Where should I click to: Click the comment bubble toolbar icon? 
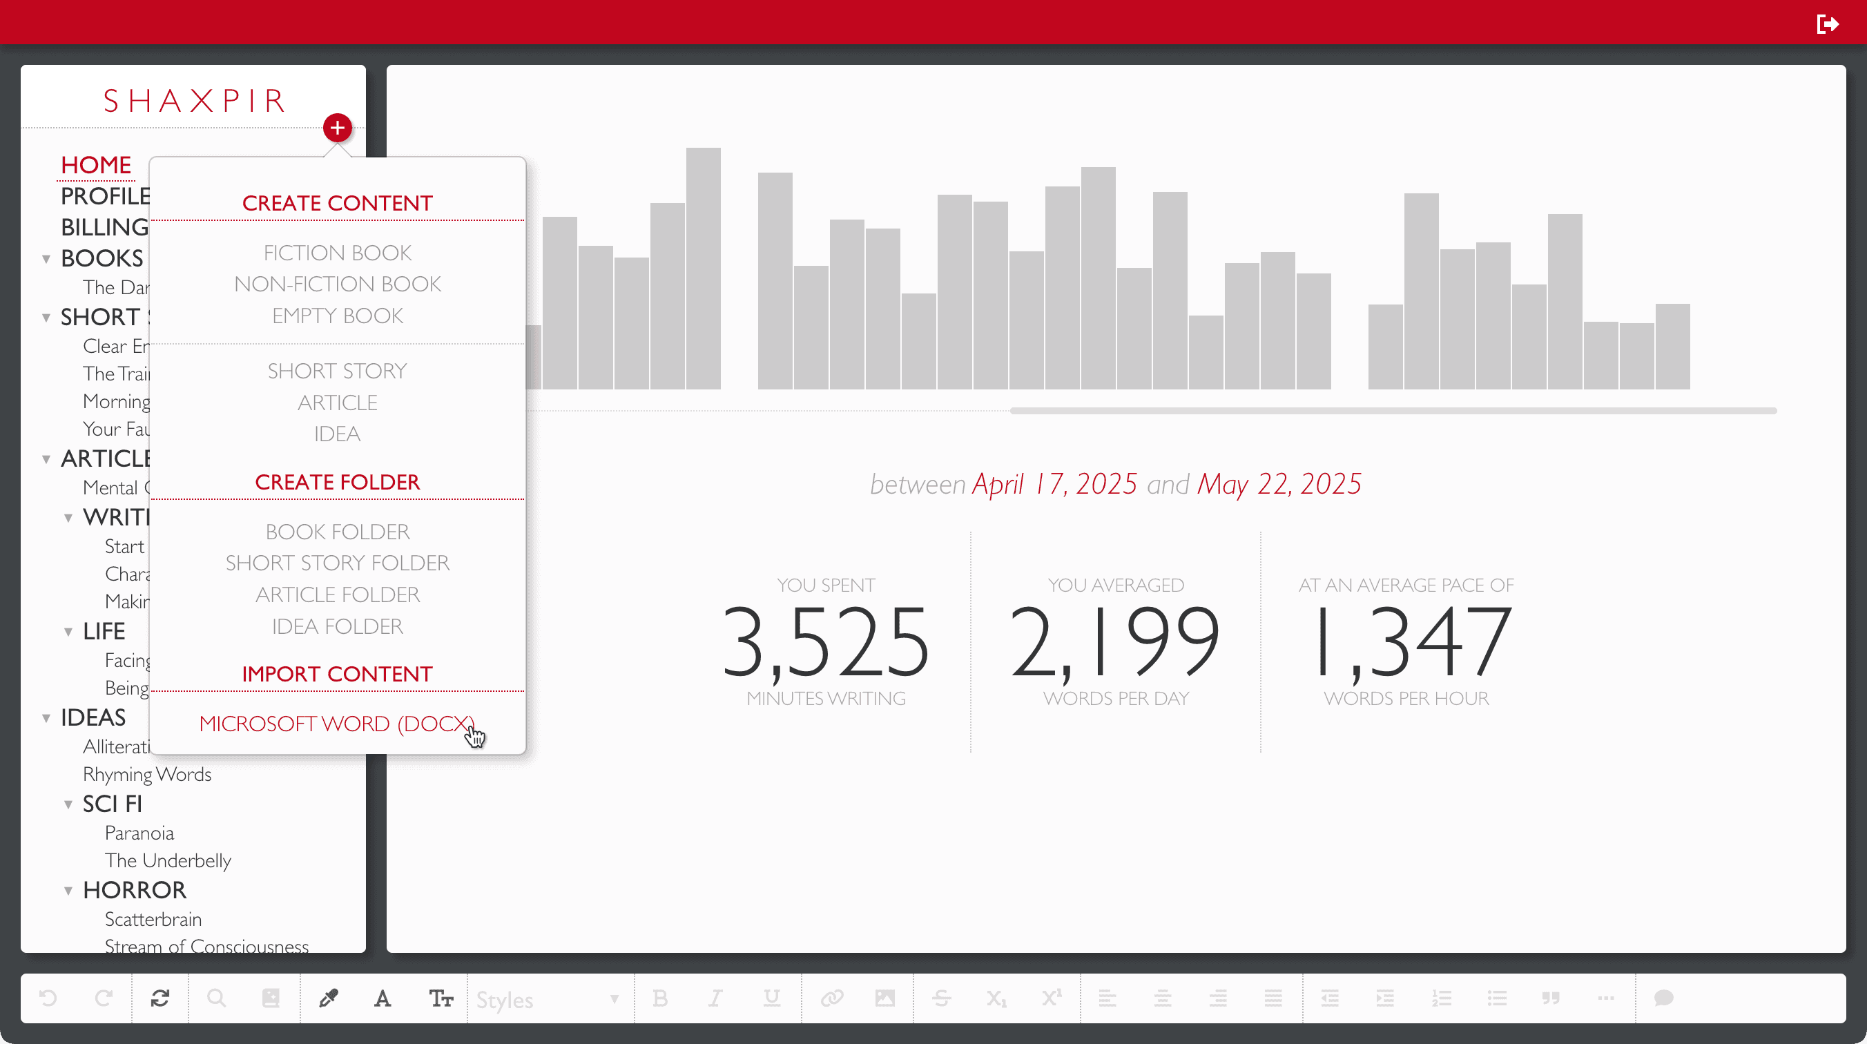(1663, 998)
